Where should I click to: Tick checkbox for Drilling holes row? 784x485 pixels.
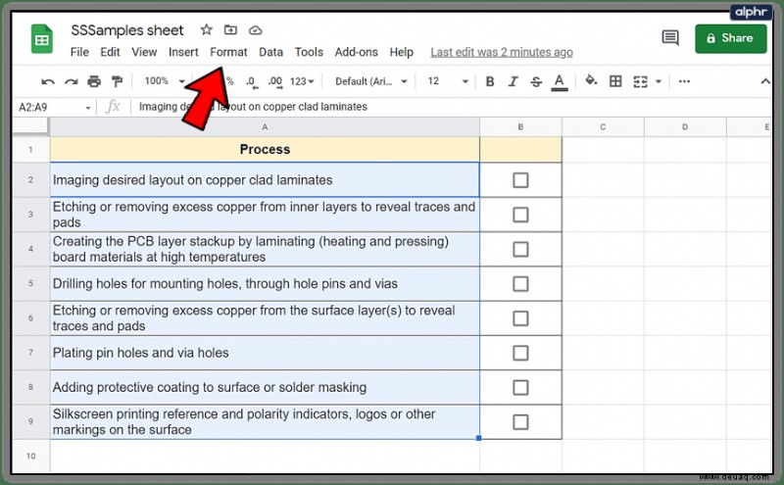pos(520,283)
